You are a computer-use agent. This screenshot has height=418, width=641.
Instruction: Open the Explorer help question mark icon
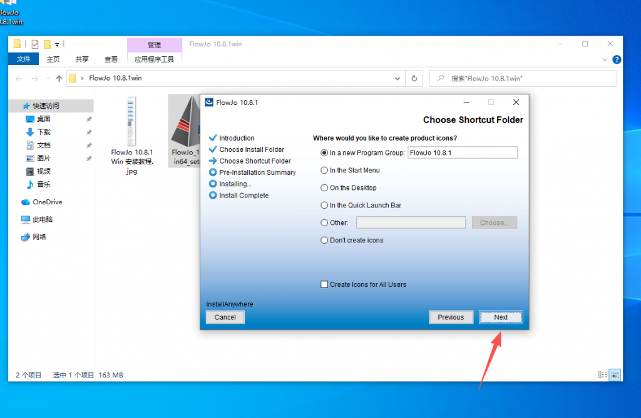616,59
